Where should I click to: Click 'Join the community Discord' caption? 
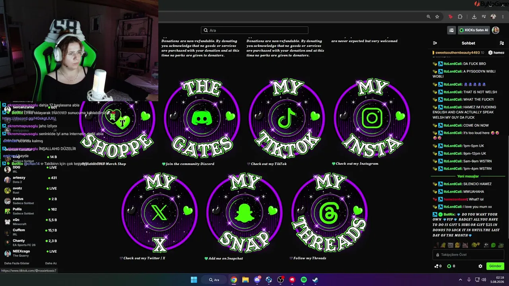coord(190,164)
